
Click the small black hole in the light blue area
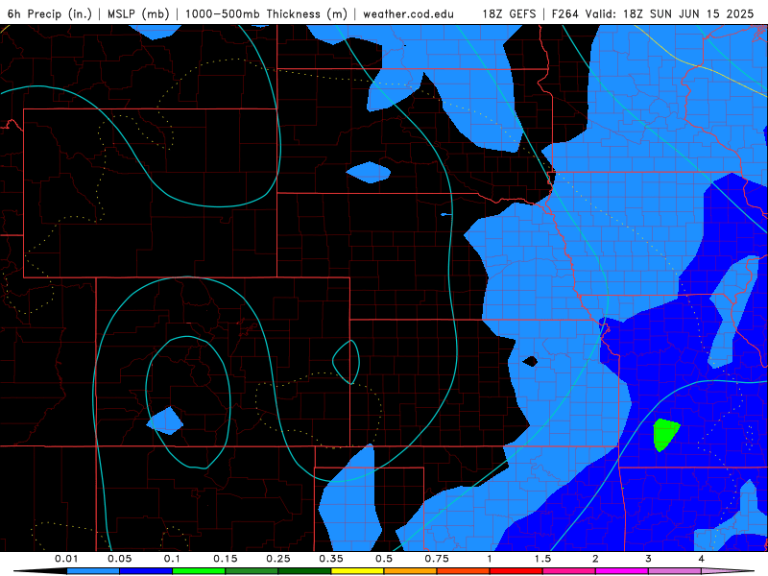tap(530, 362)
